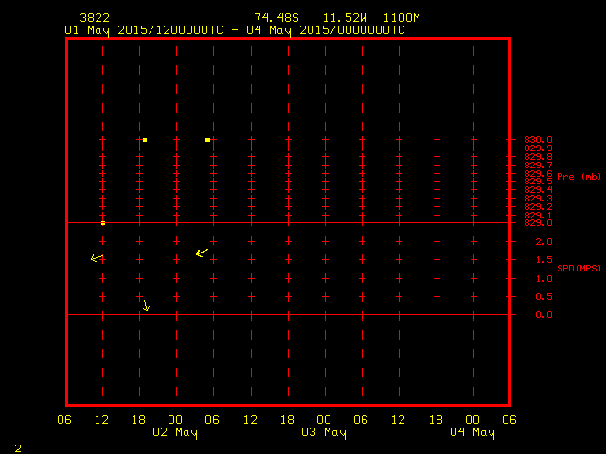
Task: Click the 2.0 wind speed tick label
Action: click(x=544, y=242)
